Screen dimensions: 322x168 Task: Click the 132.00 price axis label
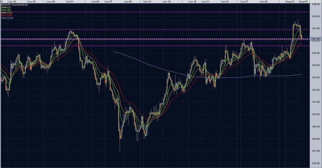pyautogui.click(x=316, y=90)
